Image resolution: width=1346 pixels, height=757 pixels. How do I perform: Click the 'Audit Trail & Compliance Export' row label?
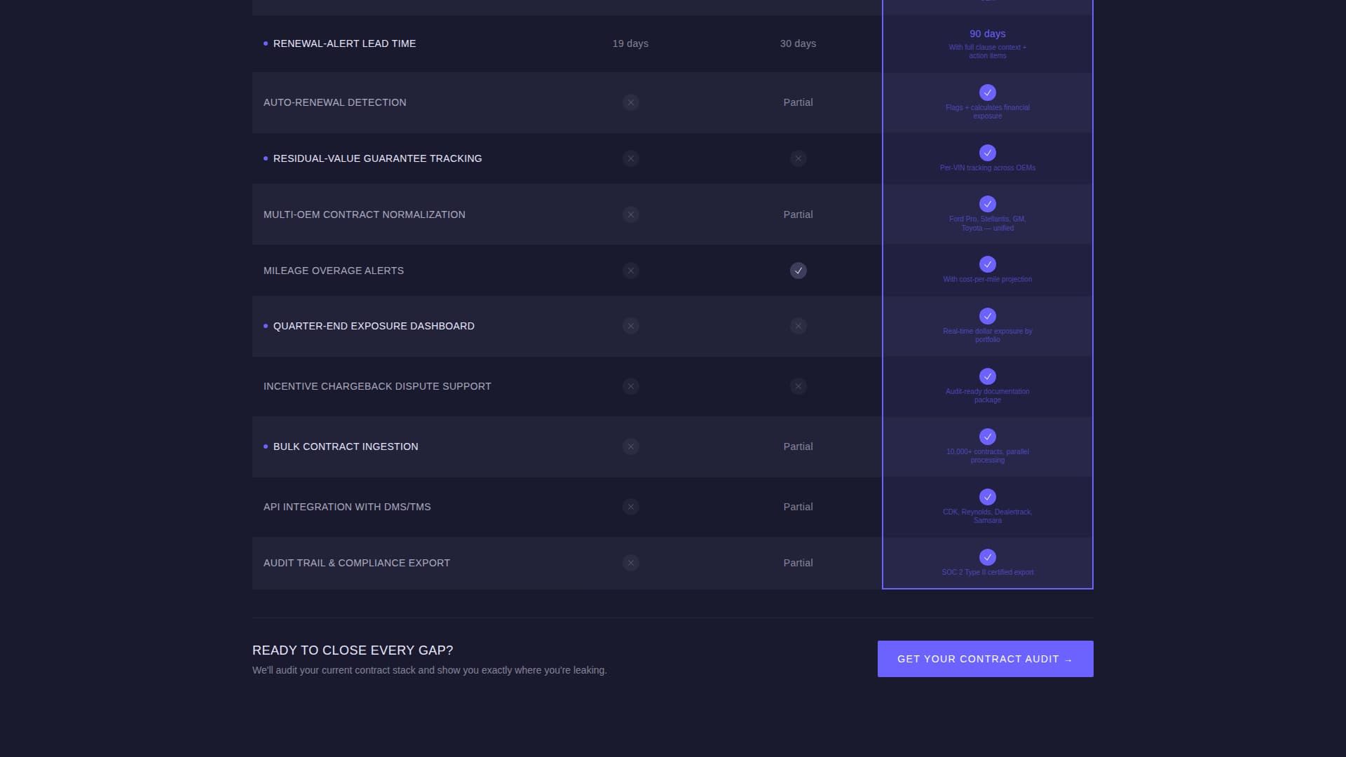click(357, 563)
